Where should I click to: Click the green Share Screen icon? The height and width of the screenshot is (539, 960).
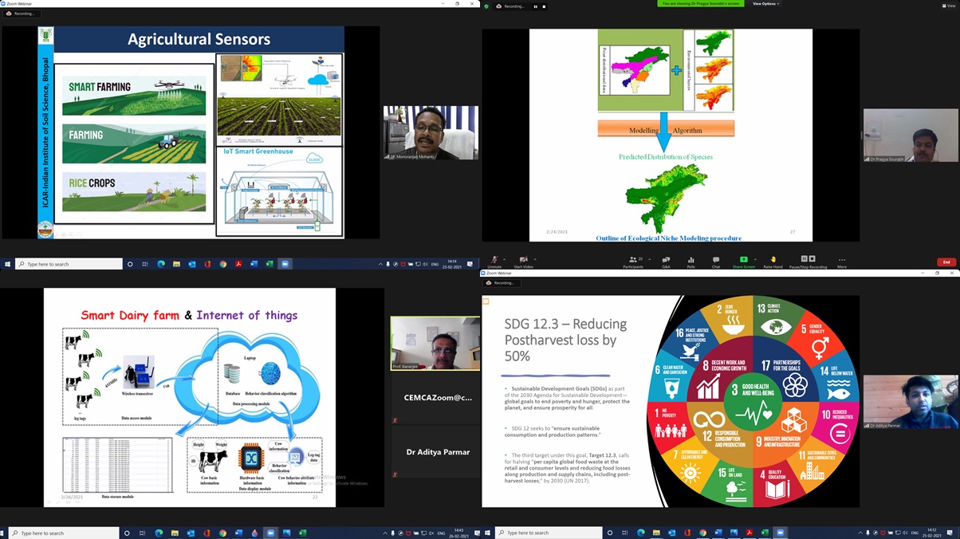743,260
